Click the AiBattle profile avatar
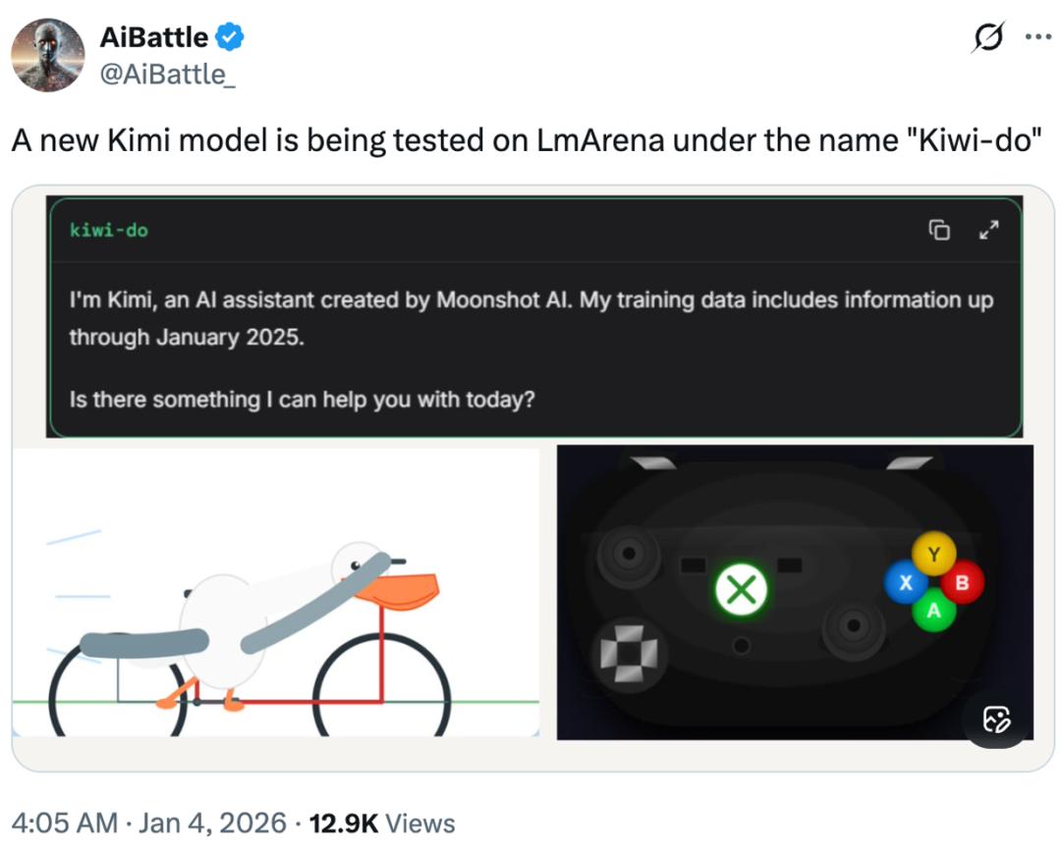The width and height of the screenshot is (1061, 850). click(48, 55)
